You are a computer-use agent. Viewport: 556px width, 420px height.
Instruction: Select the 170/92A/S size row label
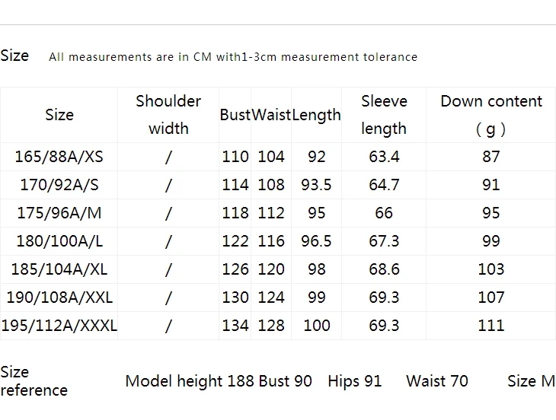[59, 185]
